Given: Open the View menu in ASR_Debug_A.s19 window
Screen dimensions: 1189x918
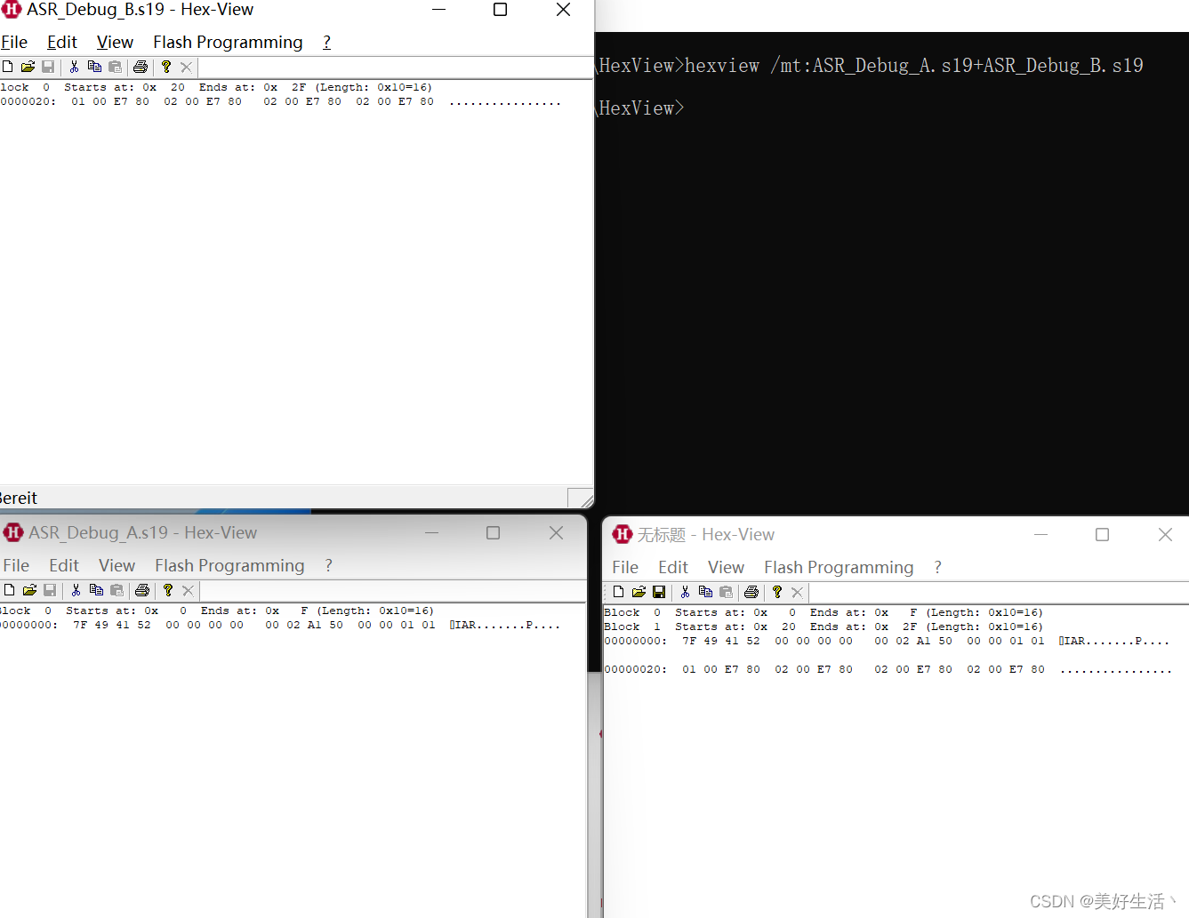Looking at the screenshot, I should [x=116, y=565].
